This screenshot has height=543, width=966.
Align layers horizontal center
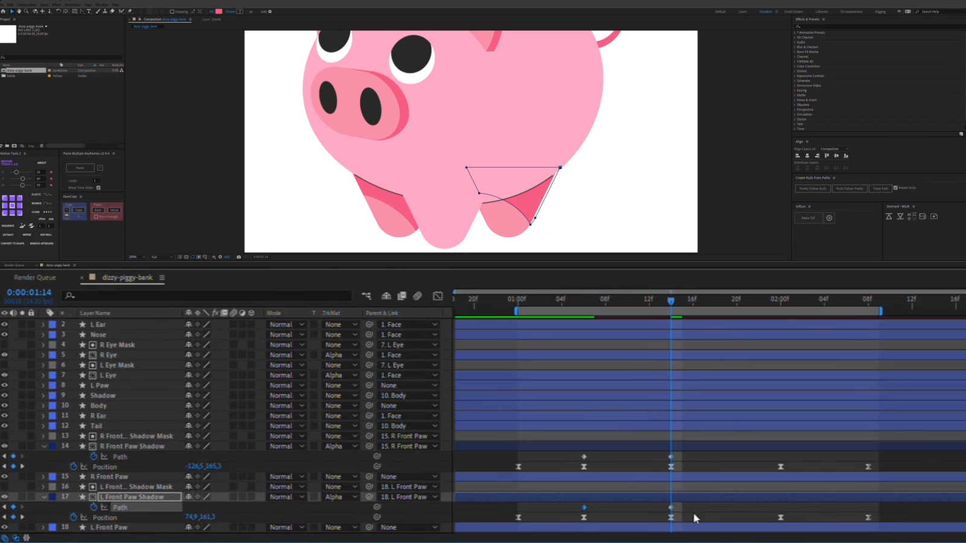point(807,156)
